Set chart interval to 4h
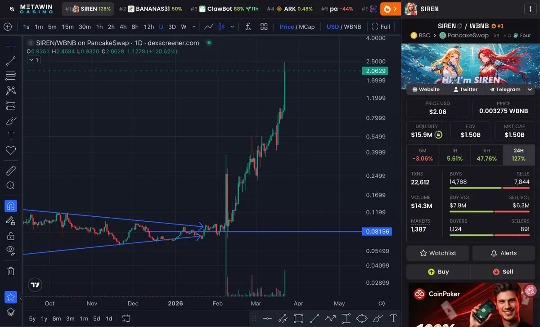The width and height of the screenshot is (540, 327). pos(123,27)
